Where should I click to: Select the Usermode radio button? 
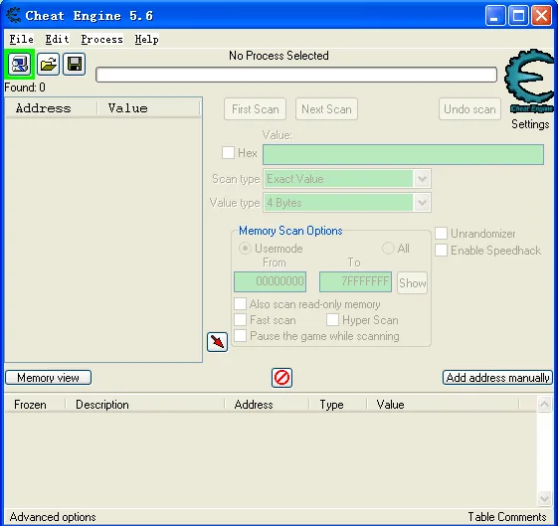click(245, 249)
